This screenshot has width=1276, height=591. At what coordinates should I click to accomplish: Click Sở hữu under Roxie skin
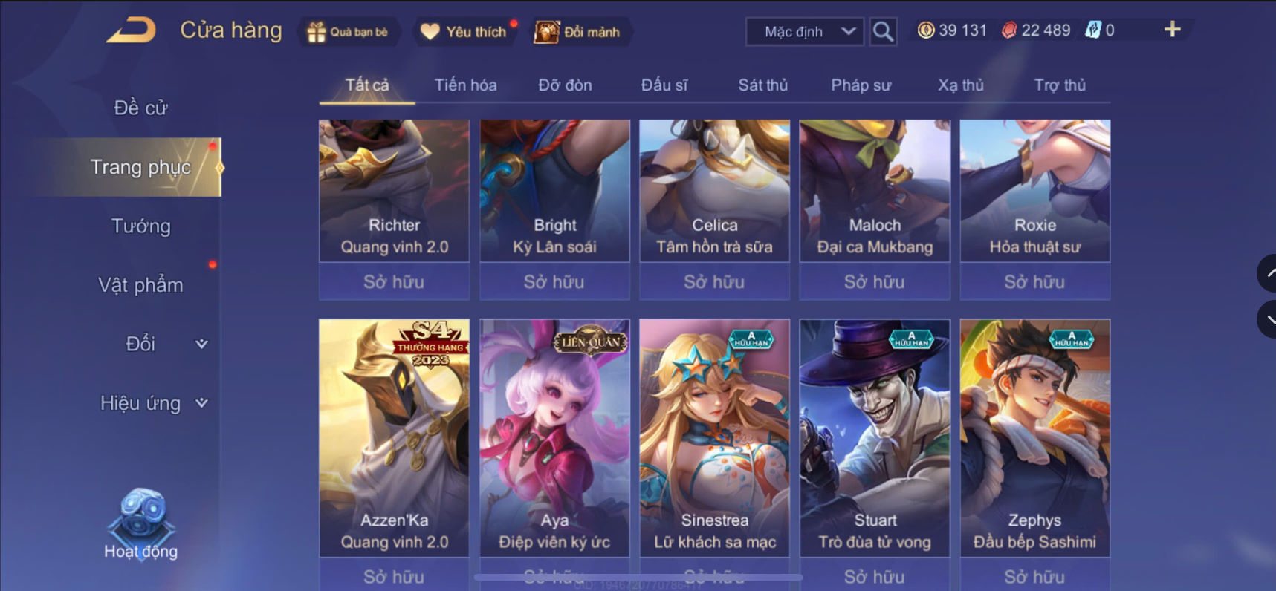(x=1034, y=282)
